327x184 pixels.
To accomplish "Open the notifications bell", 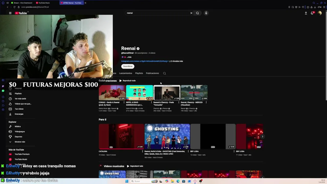I will click(x=312, y=13).
